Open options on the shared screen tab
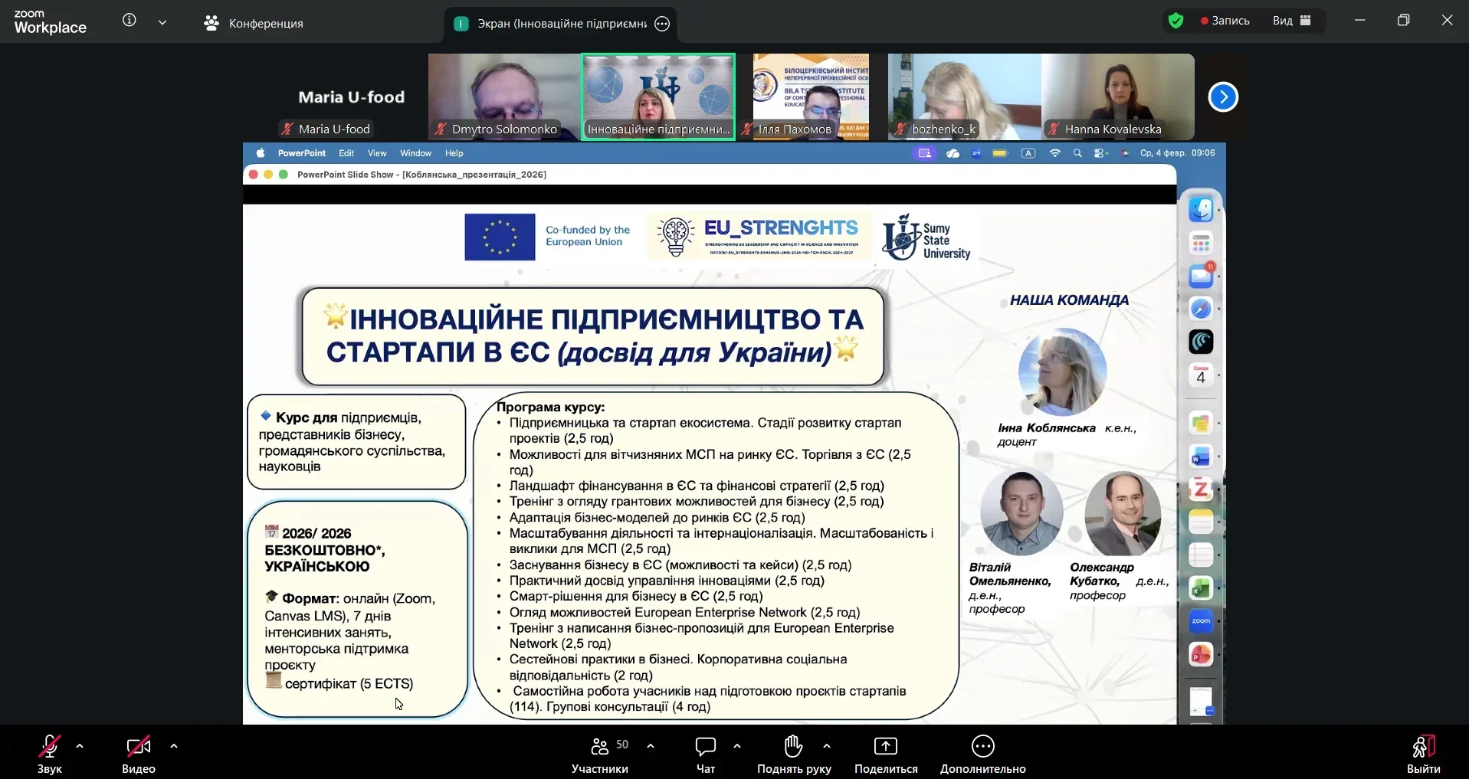Viewport: 1469px width, 779px height. [x=663, y=24]
